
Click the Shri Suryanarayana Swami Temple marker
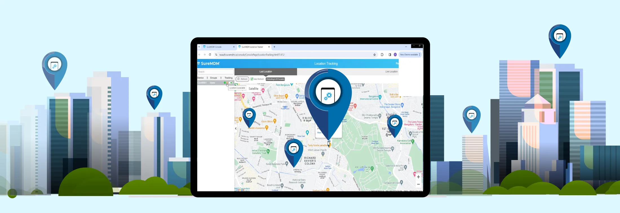[x=393, y=148]
